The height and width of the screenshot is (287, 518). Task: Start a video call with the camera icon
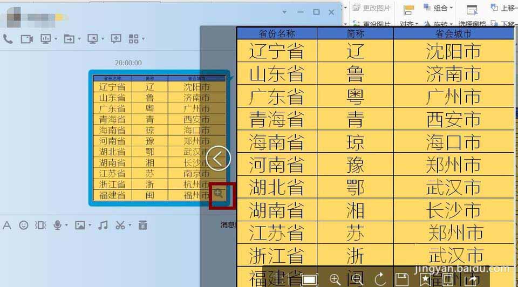[26, 39]
